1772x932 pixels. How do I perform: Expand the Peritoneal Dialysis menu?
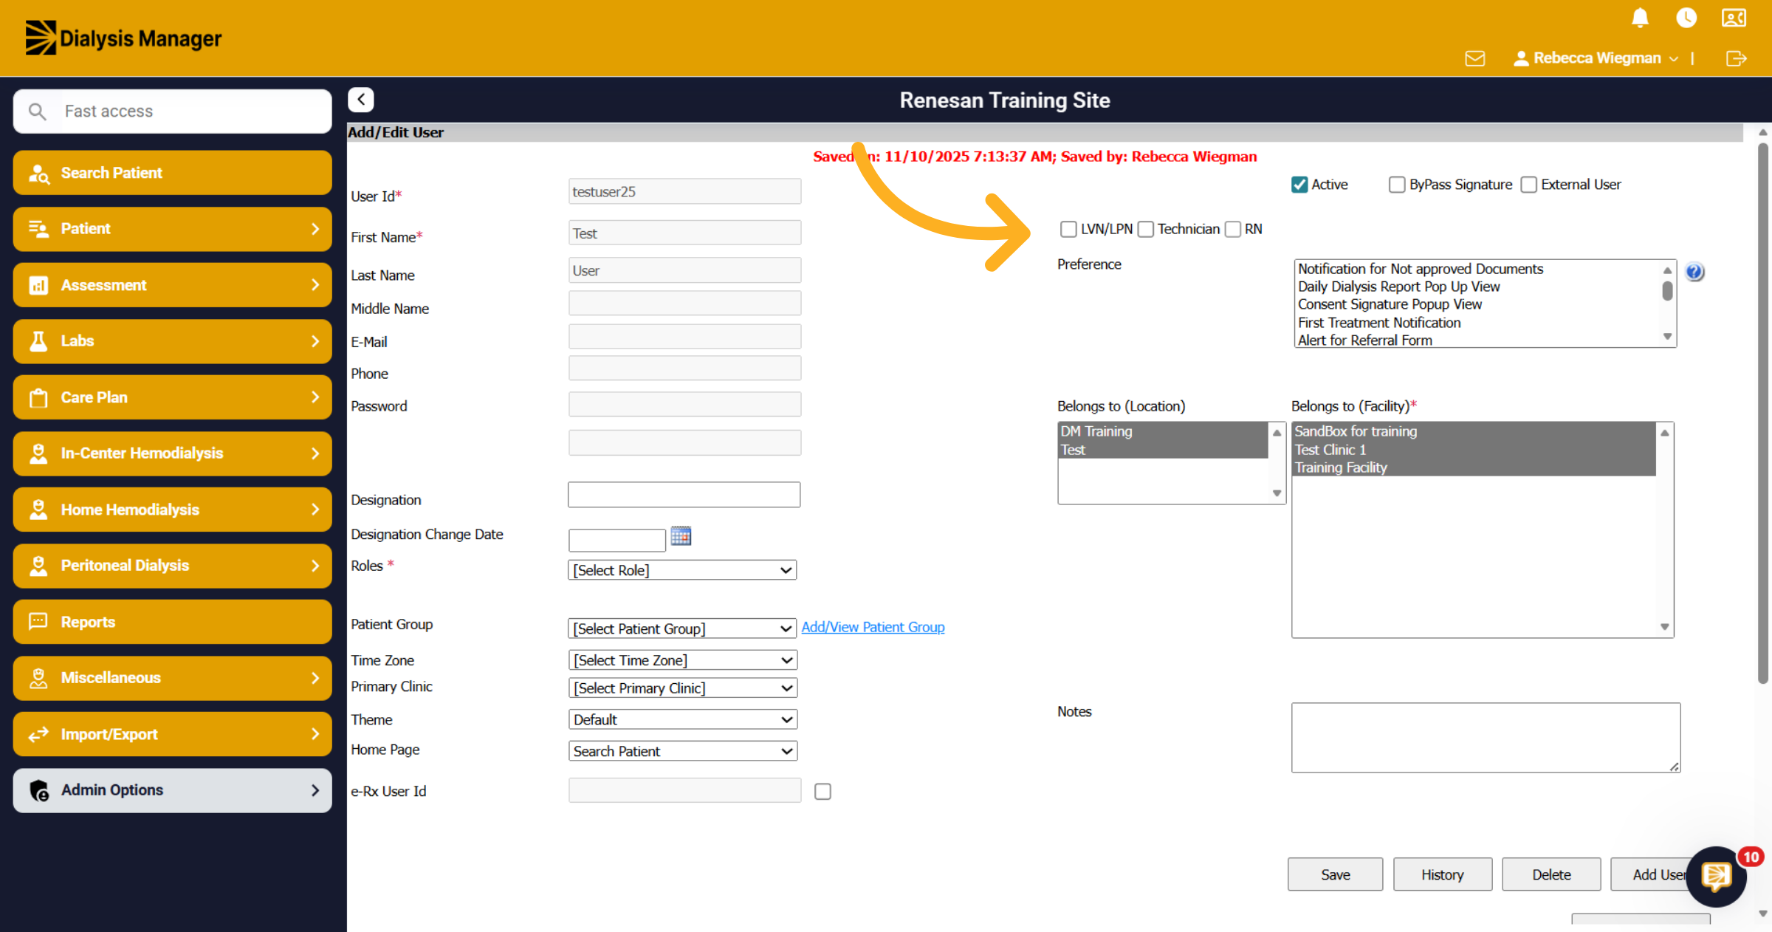coord(172,566)
